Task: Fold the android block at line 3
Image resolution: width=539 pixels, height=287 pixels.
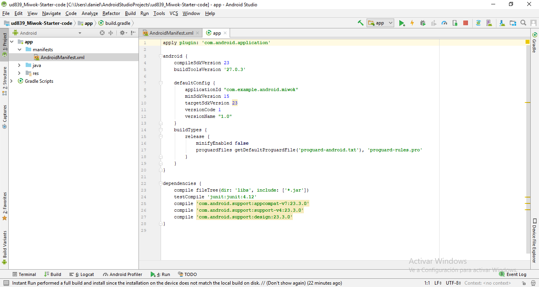Action: [161, 56]
